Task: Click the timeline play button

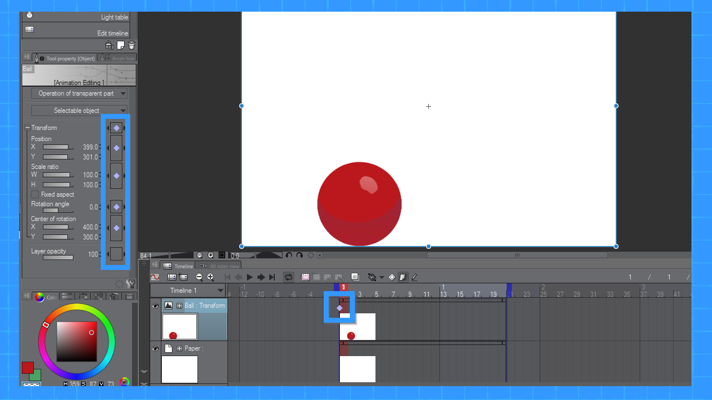Action: (250, 277)
